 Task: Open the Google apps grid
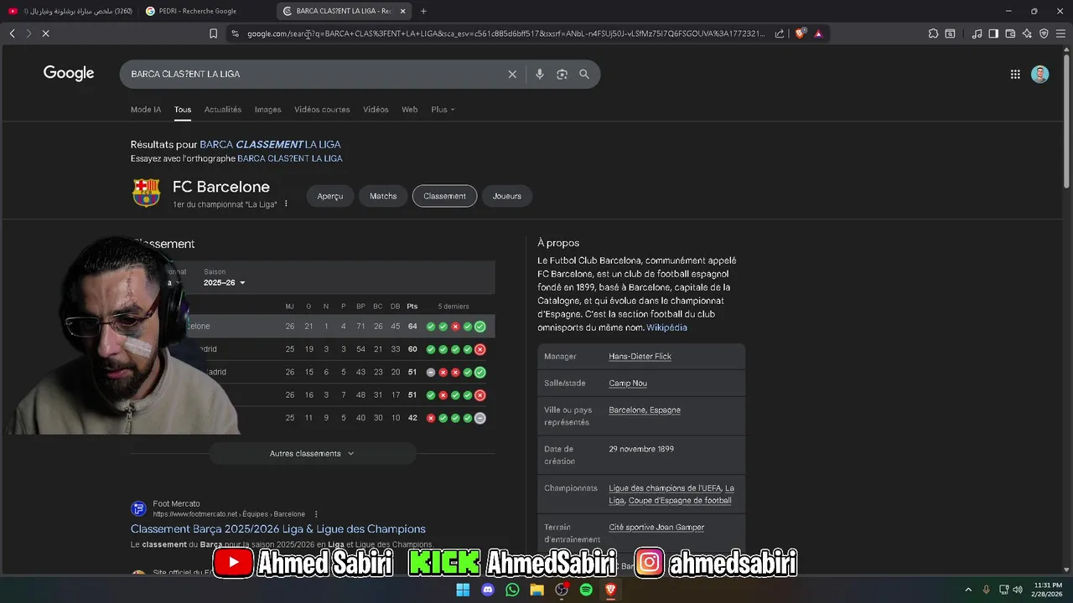tap(1015, 75)
